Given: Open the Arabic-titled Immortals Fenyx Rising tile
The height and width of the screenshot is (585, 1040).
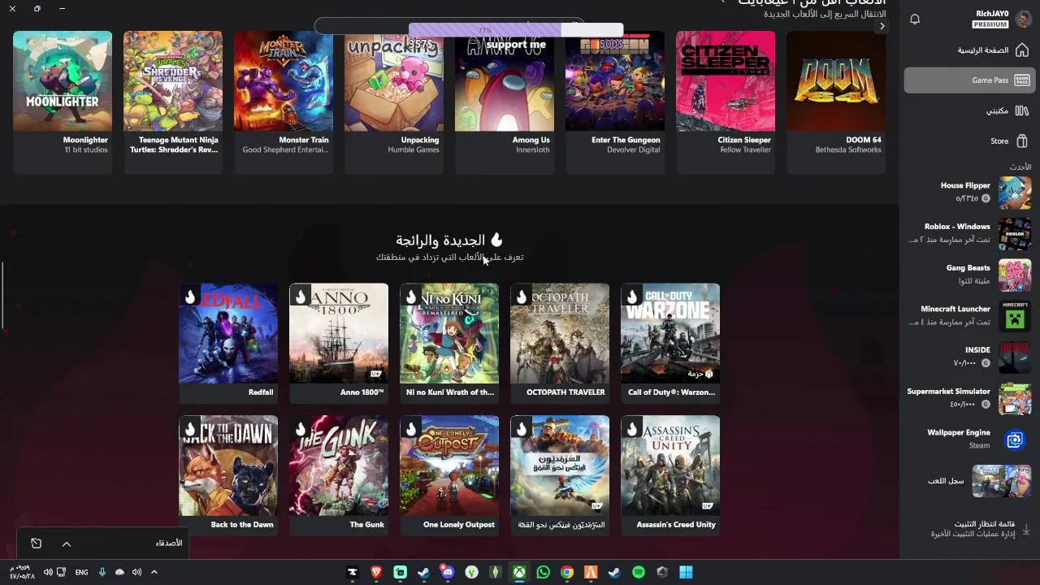Looking at the screenshot, I should point(560,474).
